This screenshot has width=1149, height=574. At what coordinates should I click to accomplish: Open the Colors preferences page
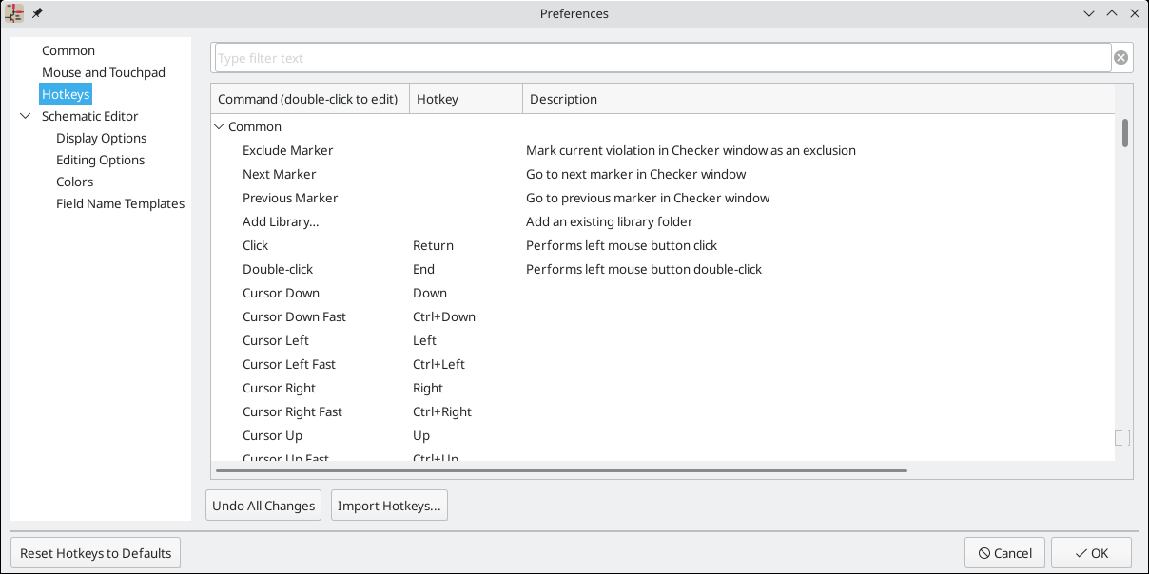[74, 182]
